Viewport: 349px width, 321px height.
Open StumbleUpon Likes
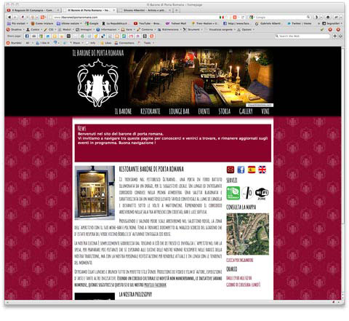coord(106,43)
